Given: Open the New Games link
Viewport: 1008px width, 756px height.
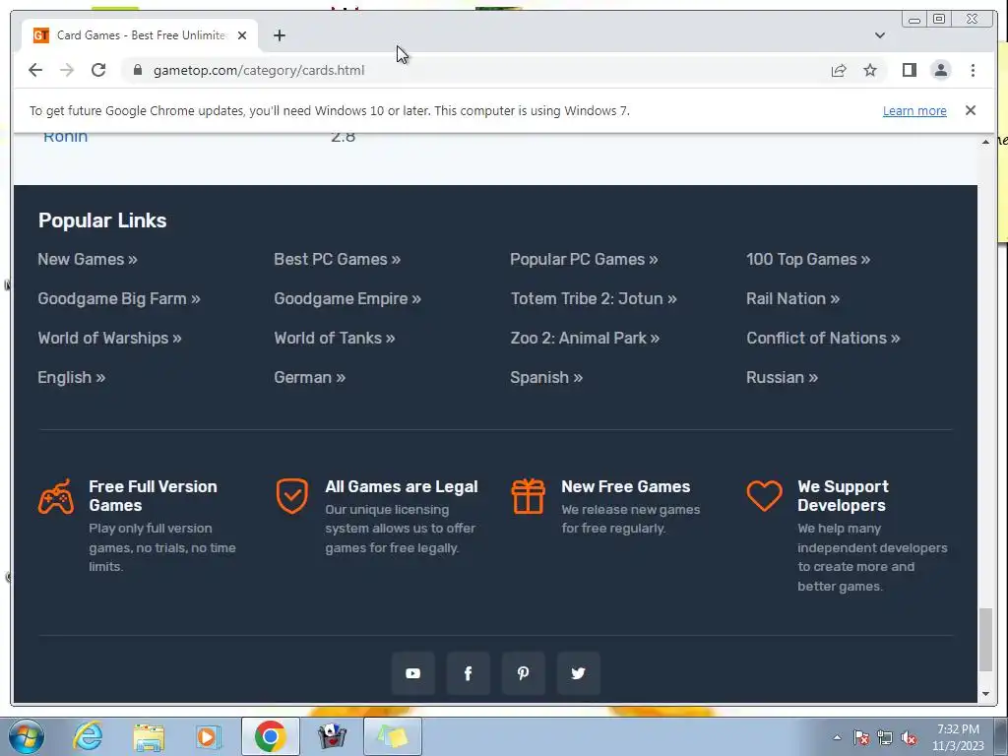Looking at the screenshot, I should (88, 259).
